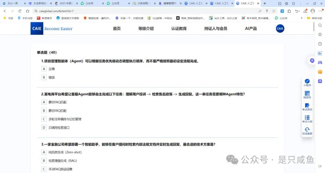Open the 联想首页 bookmark
Viewport: 325px width, 173px height.
tap(45, 18)
